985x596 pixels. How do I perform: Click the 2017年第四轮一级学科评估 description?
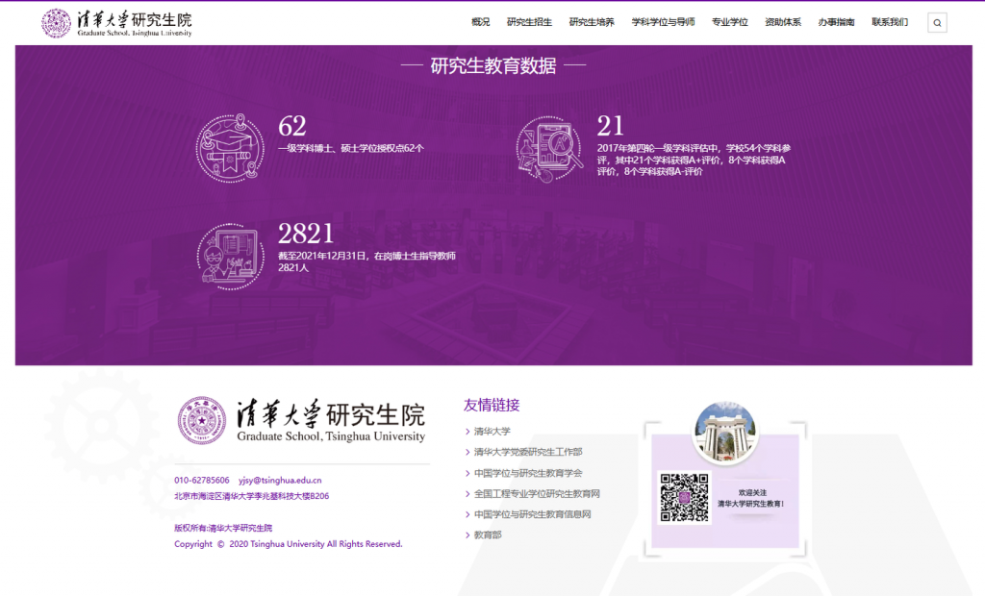694,160
